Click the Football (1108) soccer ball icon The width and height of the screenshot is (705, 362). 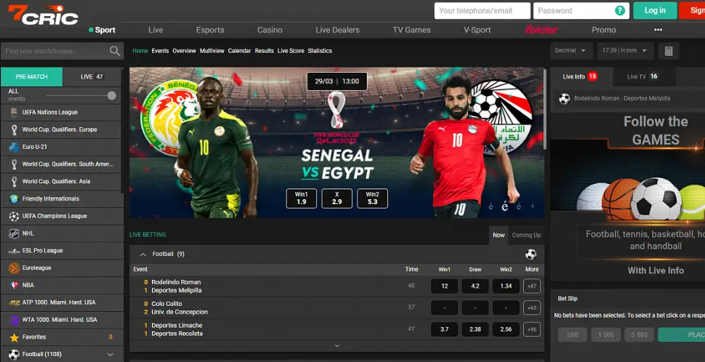click(14, 354)
